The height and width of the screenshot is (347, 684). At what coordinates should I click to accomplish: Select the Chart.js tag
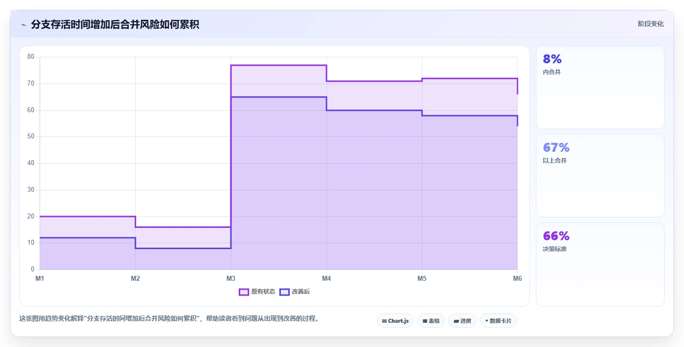click(x=395, y=321)
